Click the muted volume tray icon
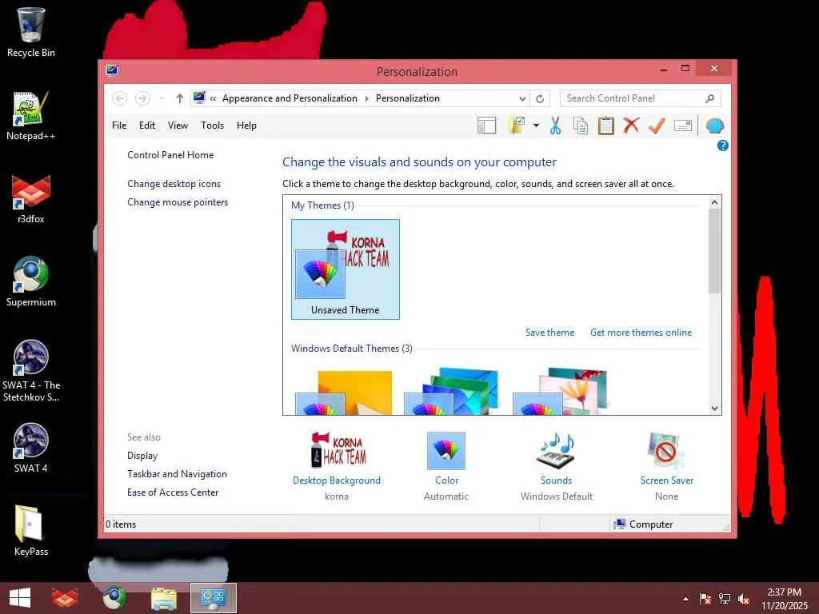This screenshot has width=819, height=614. click(744, 599)
